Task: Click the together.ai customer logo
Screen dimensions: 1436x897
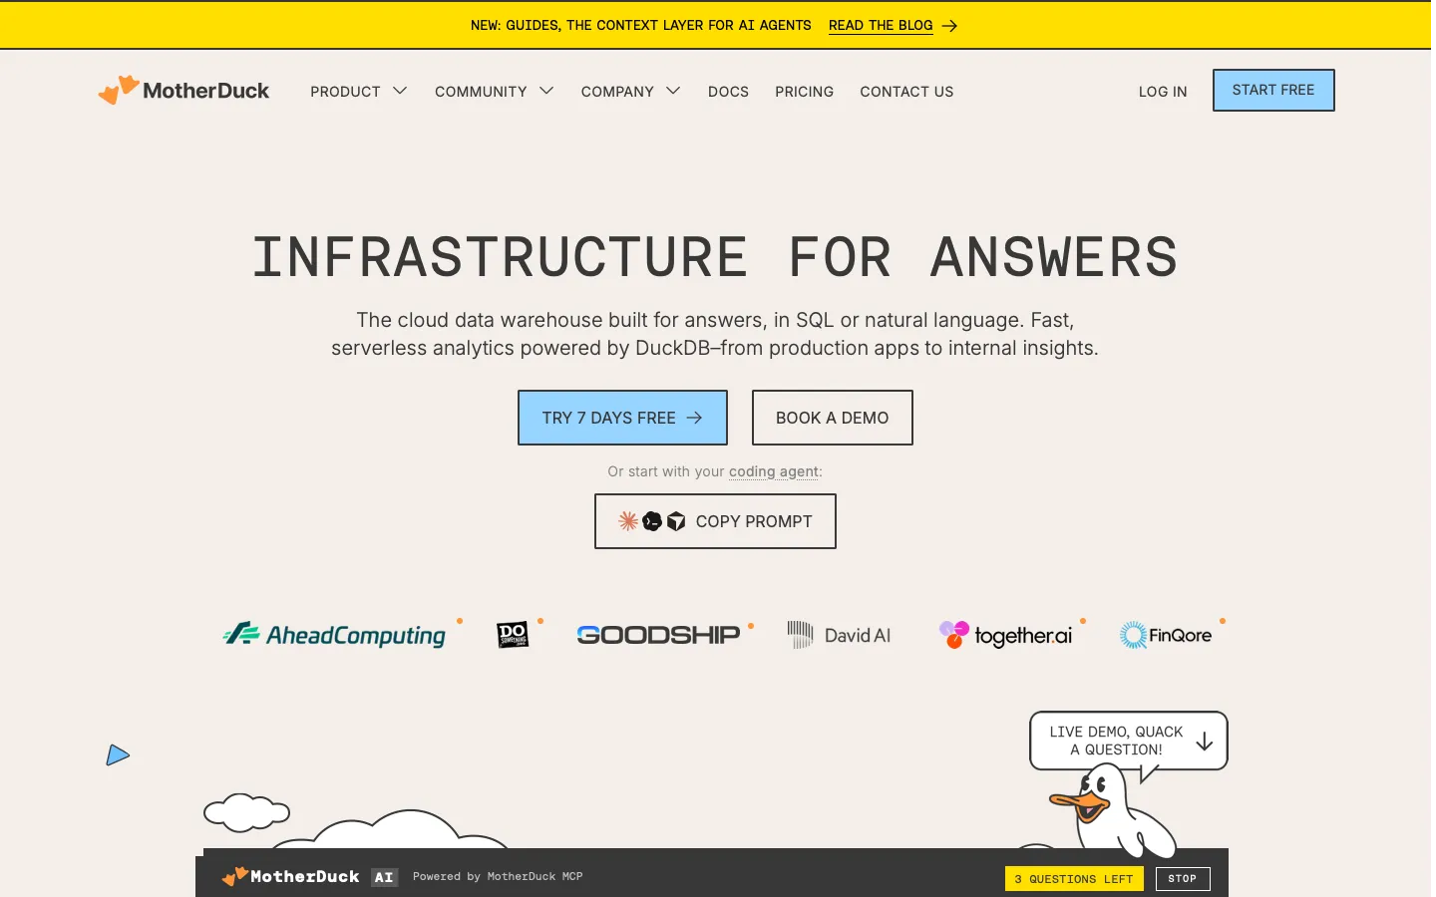Action: pos(1005,635)
